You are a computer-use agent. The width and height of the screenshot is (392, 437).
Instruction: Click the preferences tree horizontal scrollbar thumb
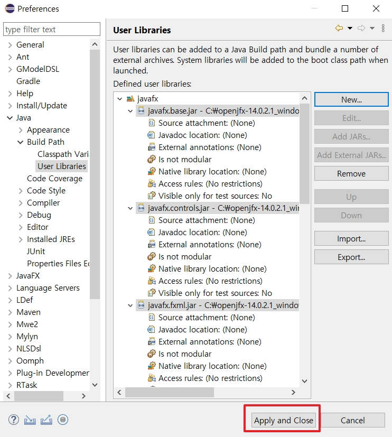39,396
